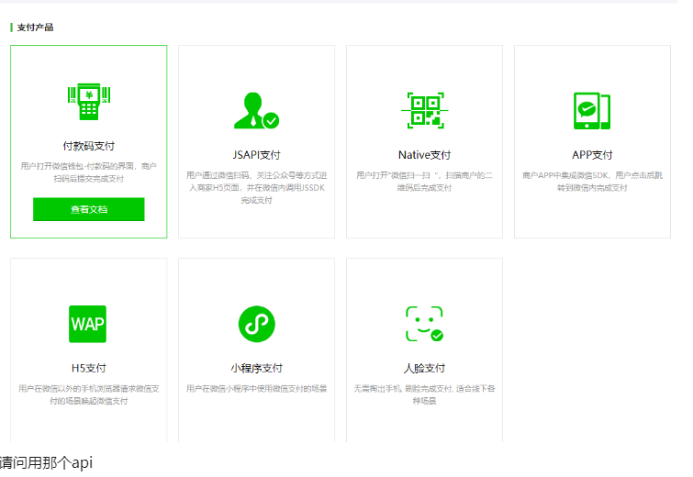Click description 无需掏出手机, 刷脸完成支付
This screenshot has width=693, height=477.
(424, 394)
